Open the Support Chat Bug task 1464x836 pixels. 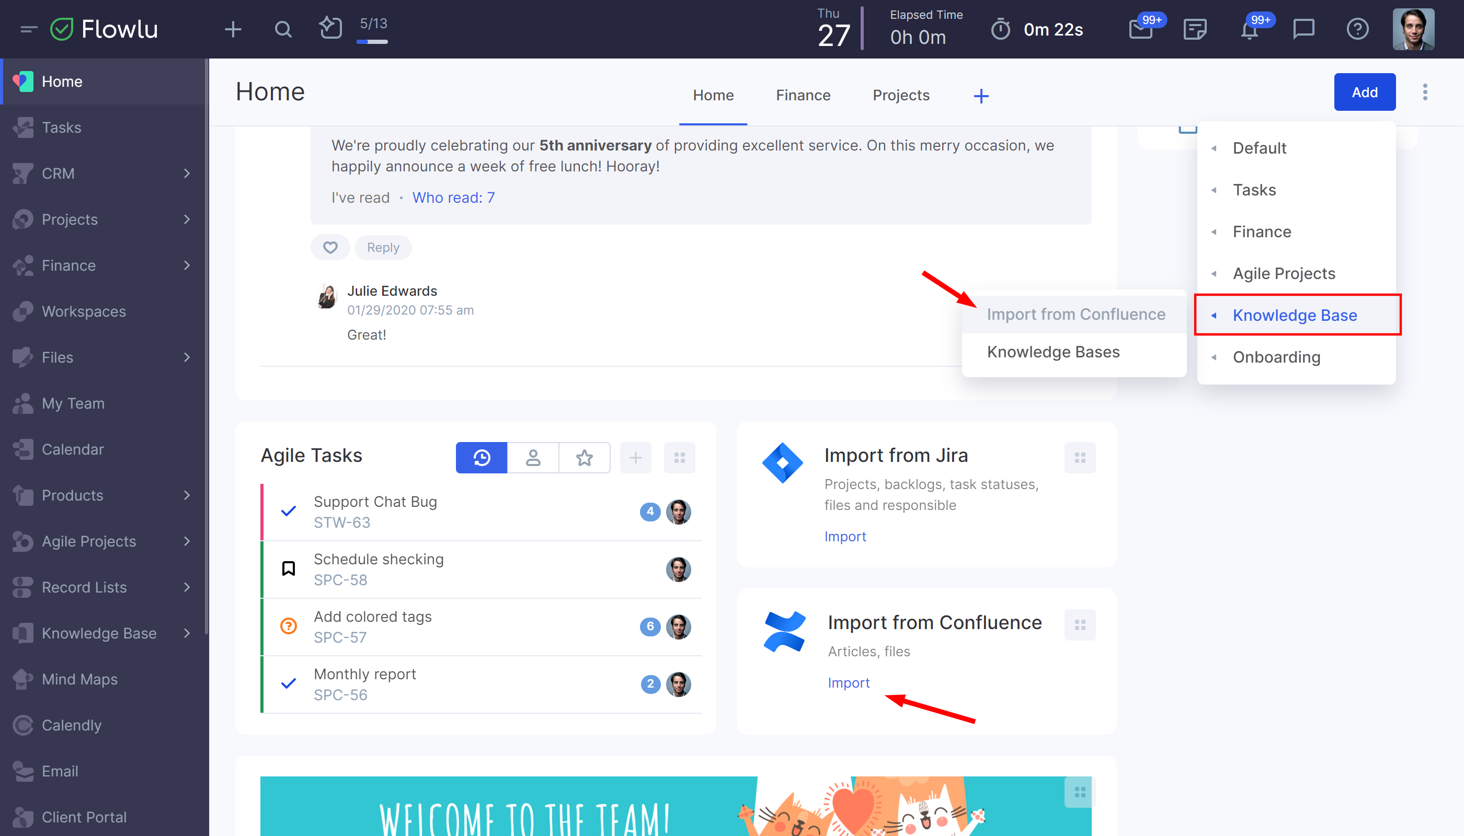coord(482,512)
